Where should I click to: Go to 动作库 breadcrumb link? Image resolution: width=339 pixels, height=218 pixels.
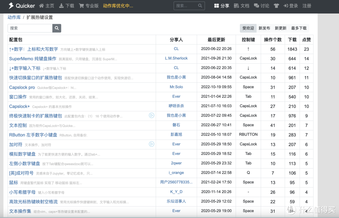(14, 17)
